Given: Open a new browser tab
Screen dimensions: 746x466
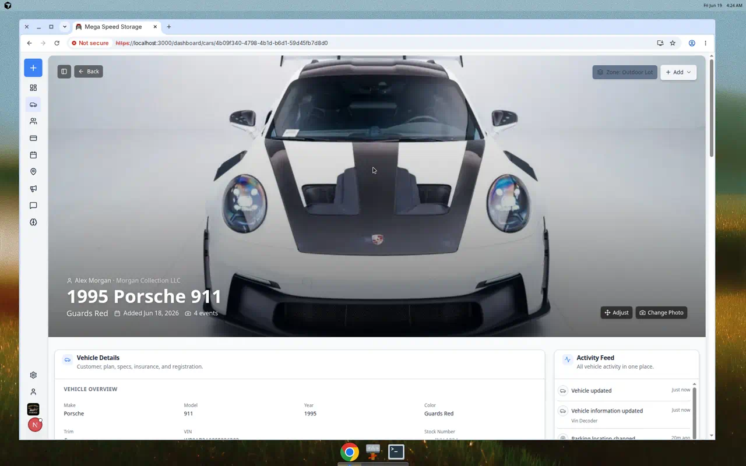Looking at the screenshot, I should tap(169, 27).
